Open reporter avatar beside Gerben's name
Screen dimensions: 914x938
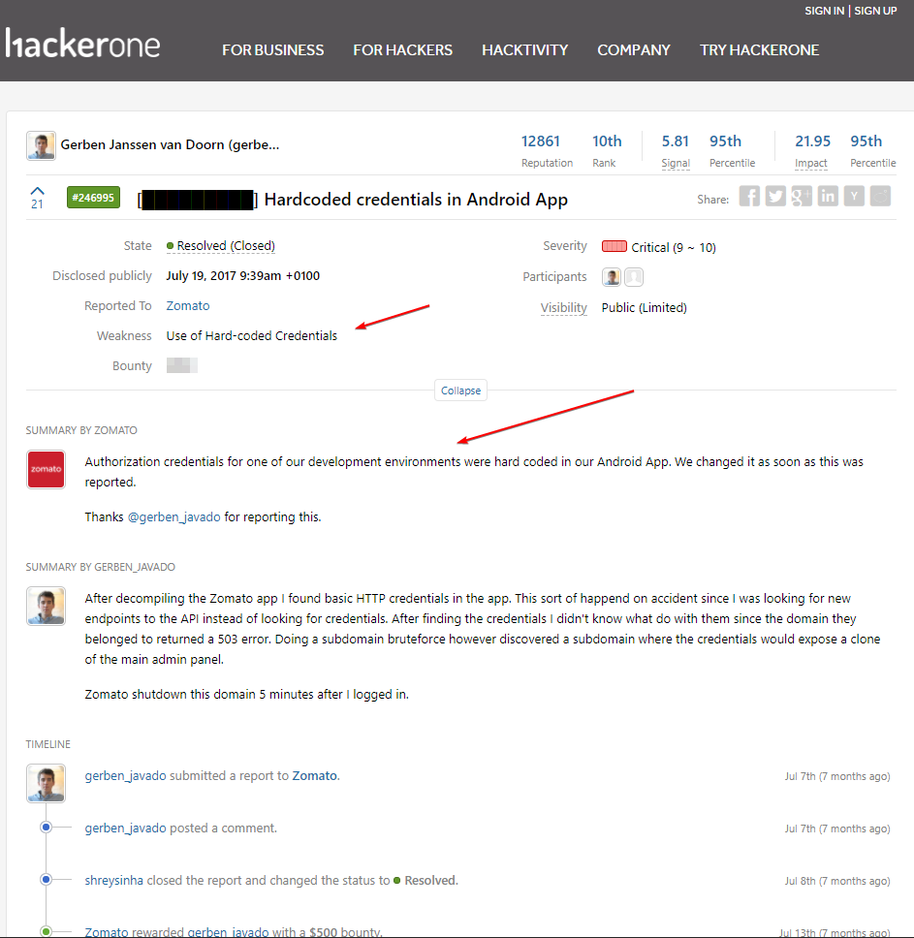click(42, 146)
